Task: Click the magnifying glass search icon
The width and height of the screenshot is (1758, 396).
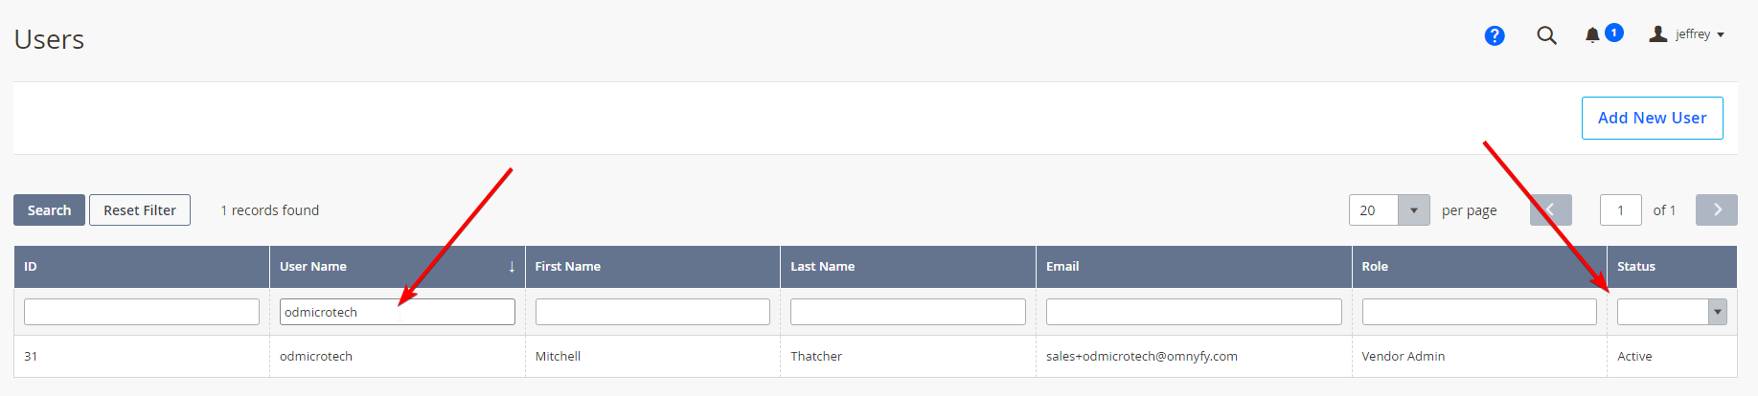Action: [x=1546, y=35]
